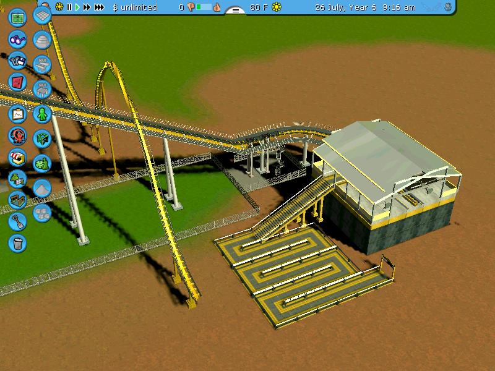Click the binoculars view options icon
The image size is (495, 371).
coord(17,39)
